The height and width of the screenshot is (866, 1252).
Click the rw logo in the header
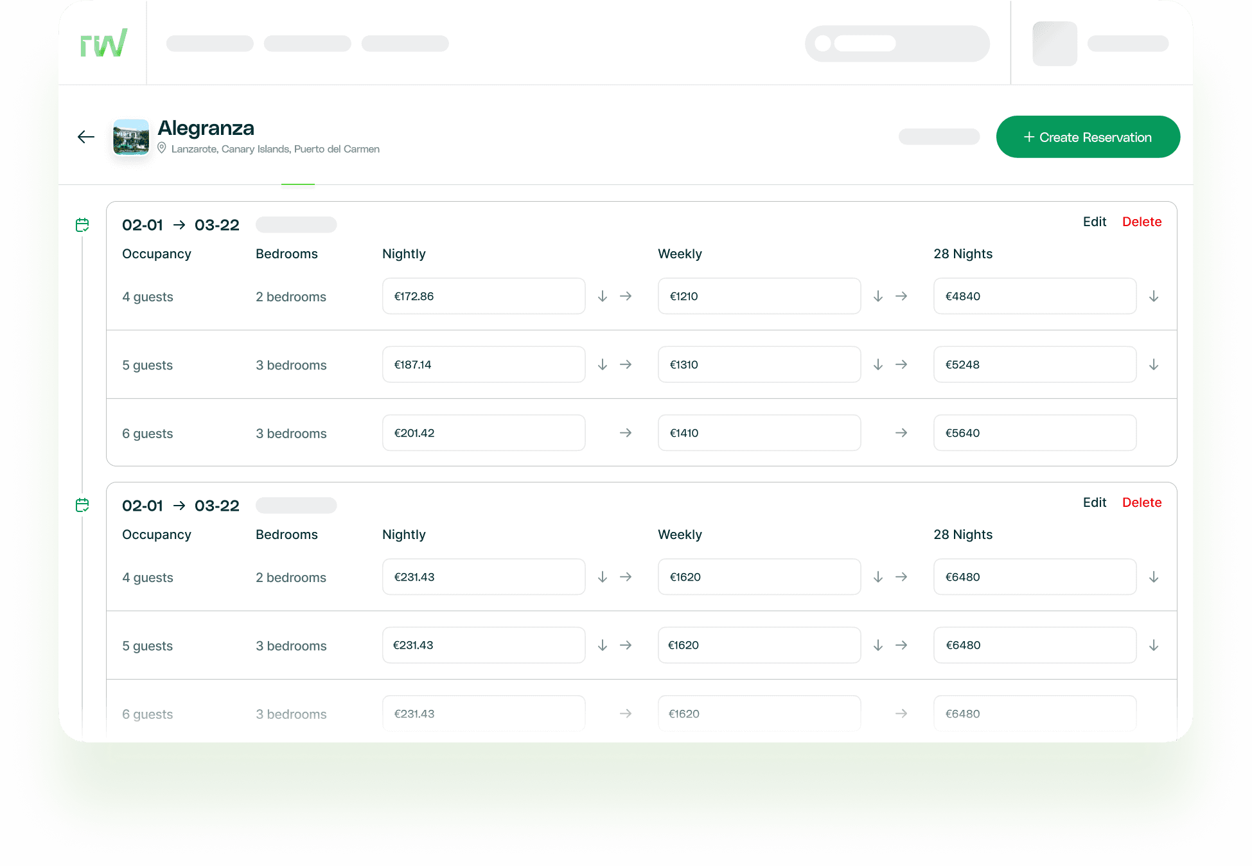[x=103, y=42]
